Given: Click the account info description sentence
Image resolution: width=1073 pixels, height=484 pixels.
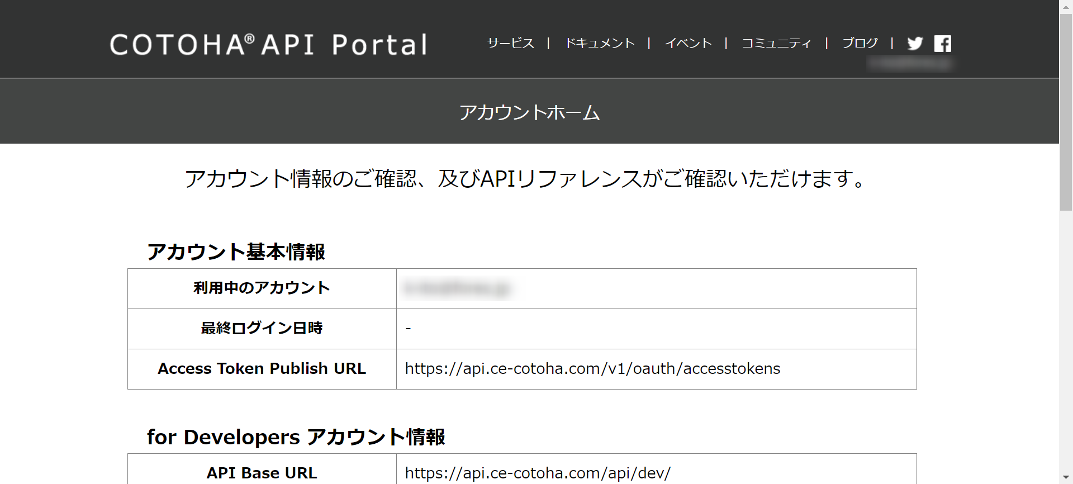Looking at the screenshot, I should 525,179.
